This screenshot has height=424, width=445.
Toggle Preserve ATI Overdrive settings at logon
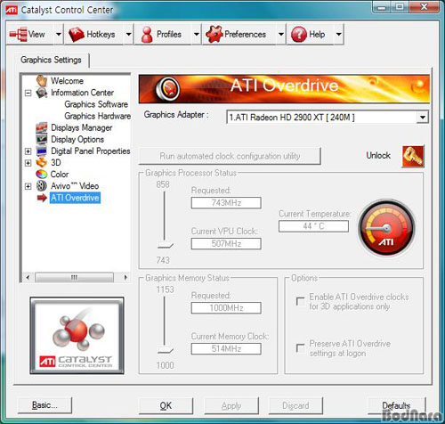click(x=301, y=348)
